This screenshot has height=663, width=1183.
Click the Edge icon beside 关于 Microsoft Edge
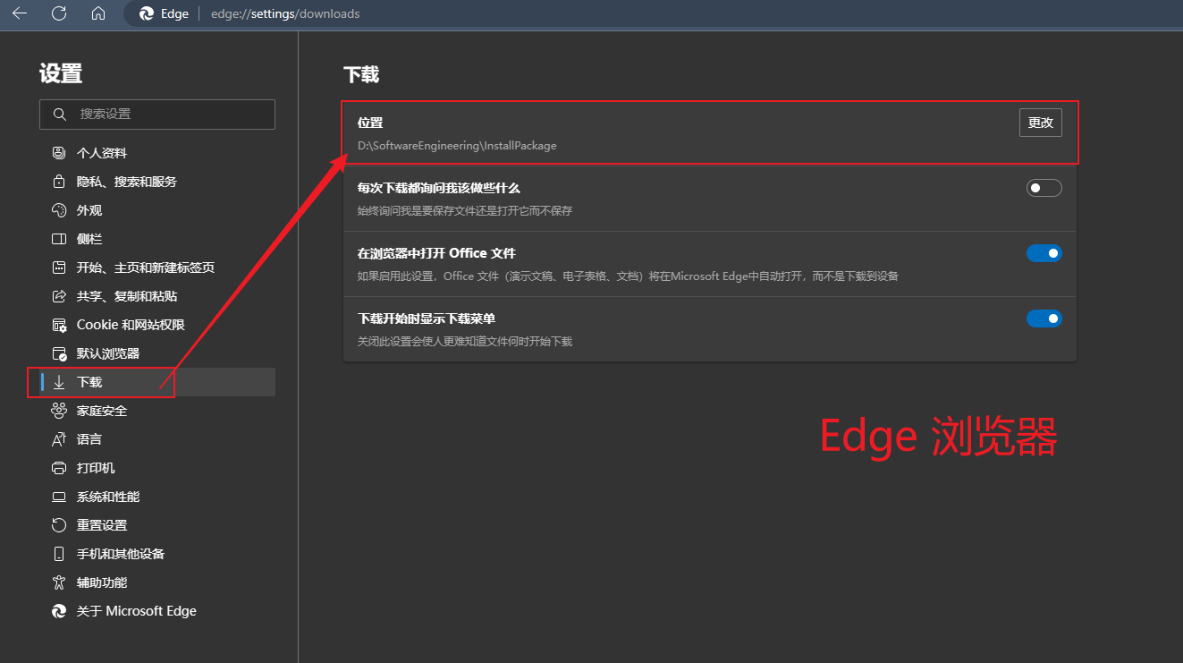coord(59,611)
